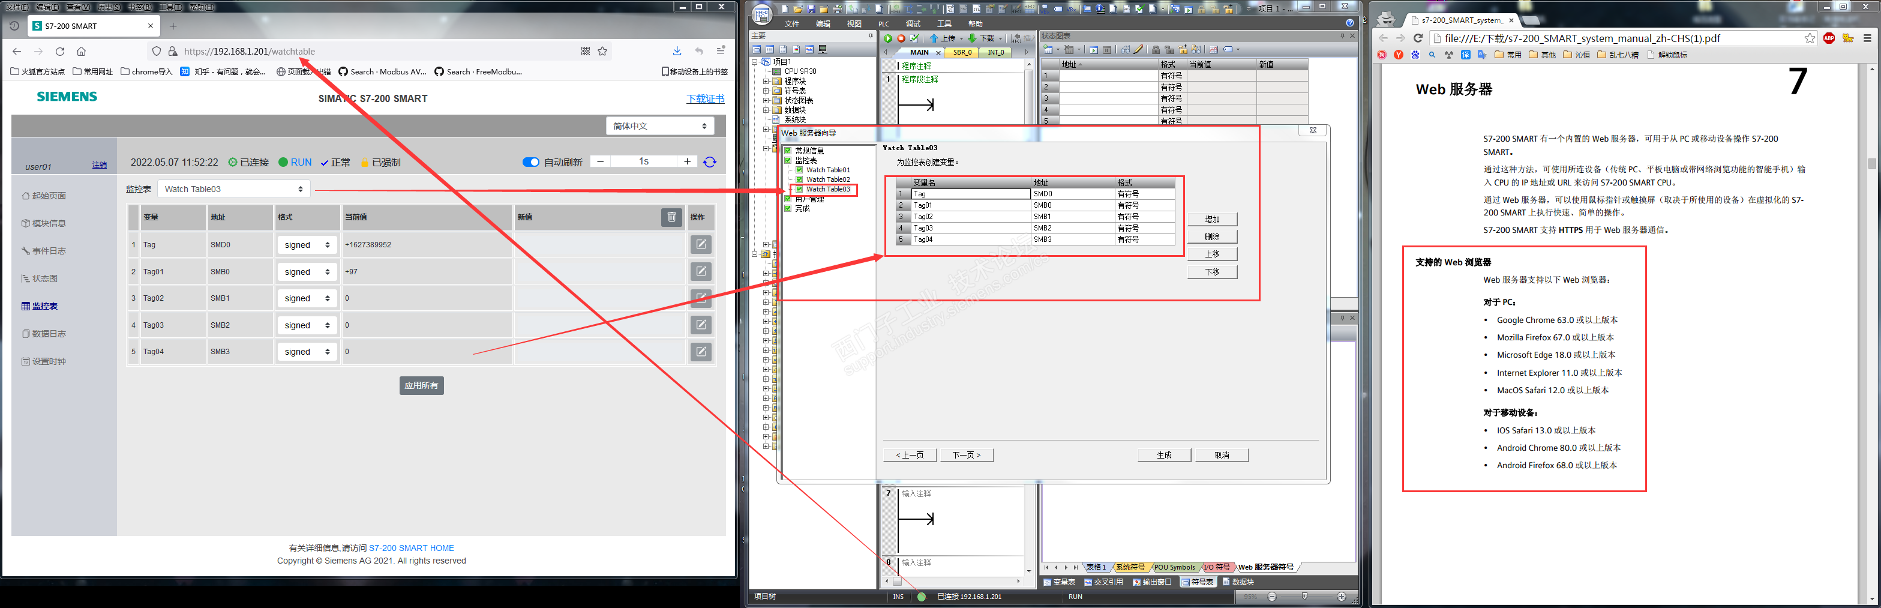Toggle the Watch Table01 checkbox
The width and height of the screenshot is (1881, 608).
pyautogui.click(x=800, y=169)
